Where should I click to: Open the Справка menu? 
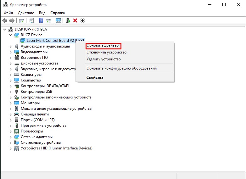click(57, 13)
